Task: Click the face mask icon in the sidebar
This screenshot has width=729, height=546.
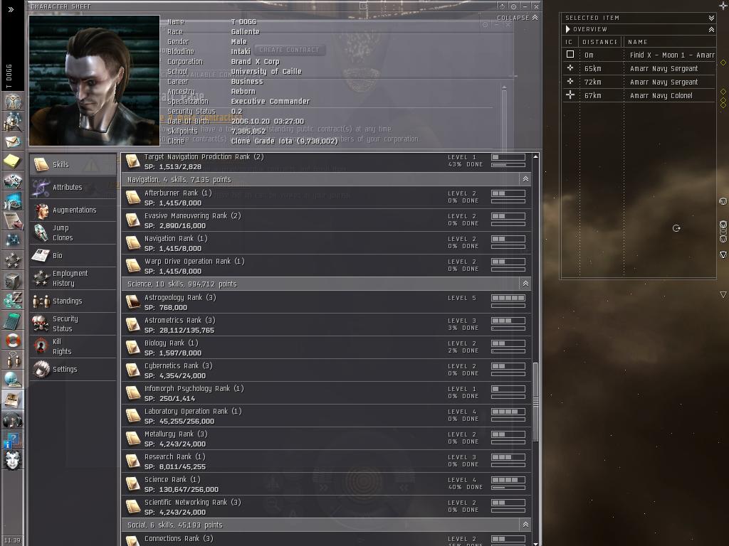Action: point(13,460)
